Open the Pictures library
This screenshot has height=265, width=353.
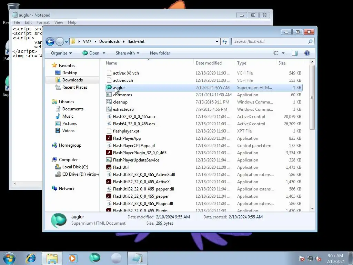pyautogui.click(x=70, y=124)
